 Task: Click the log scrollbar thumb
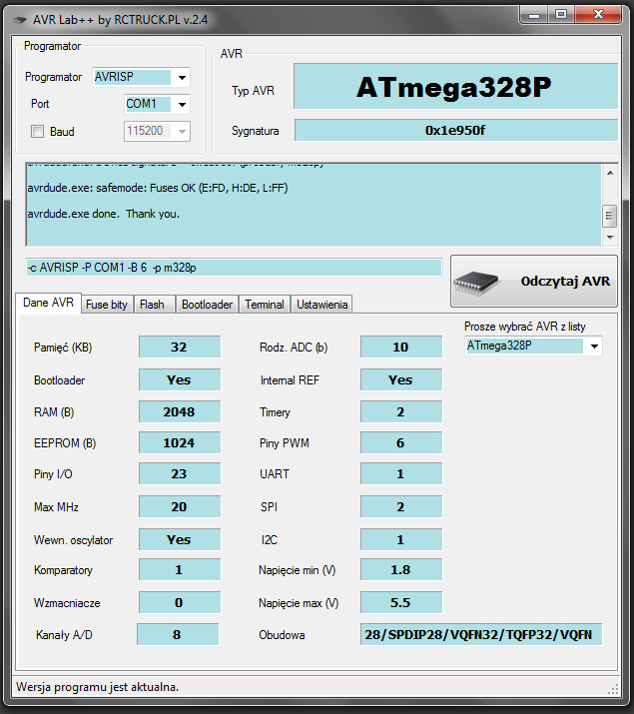[x=610, y=217]
